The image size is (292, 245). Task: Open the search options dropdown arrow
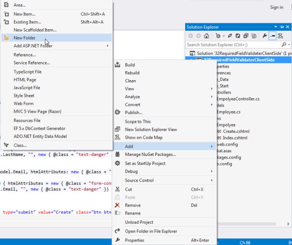(289, 45)
